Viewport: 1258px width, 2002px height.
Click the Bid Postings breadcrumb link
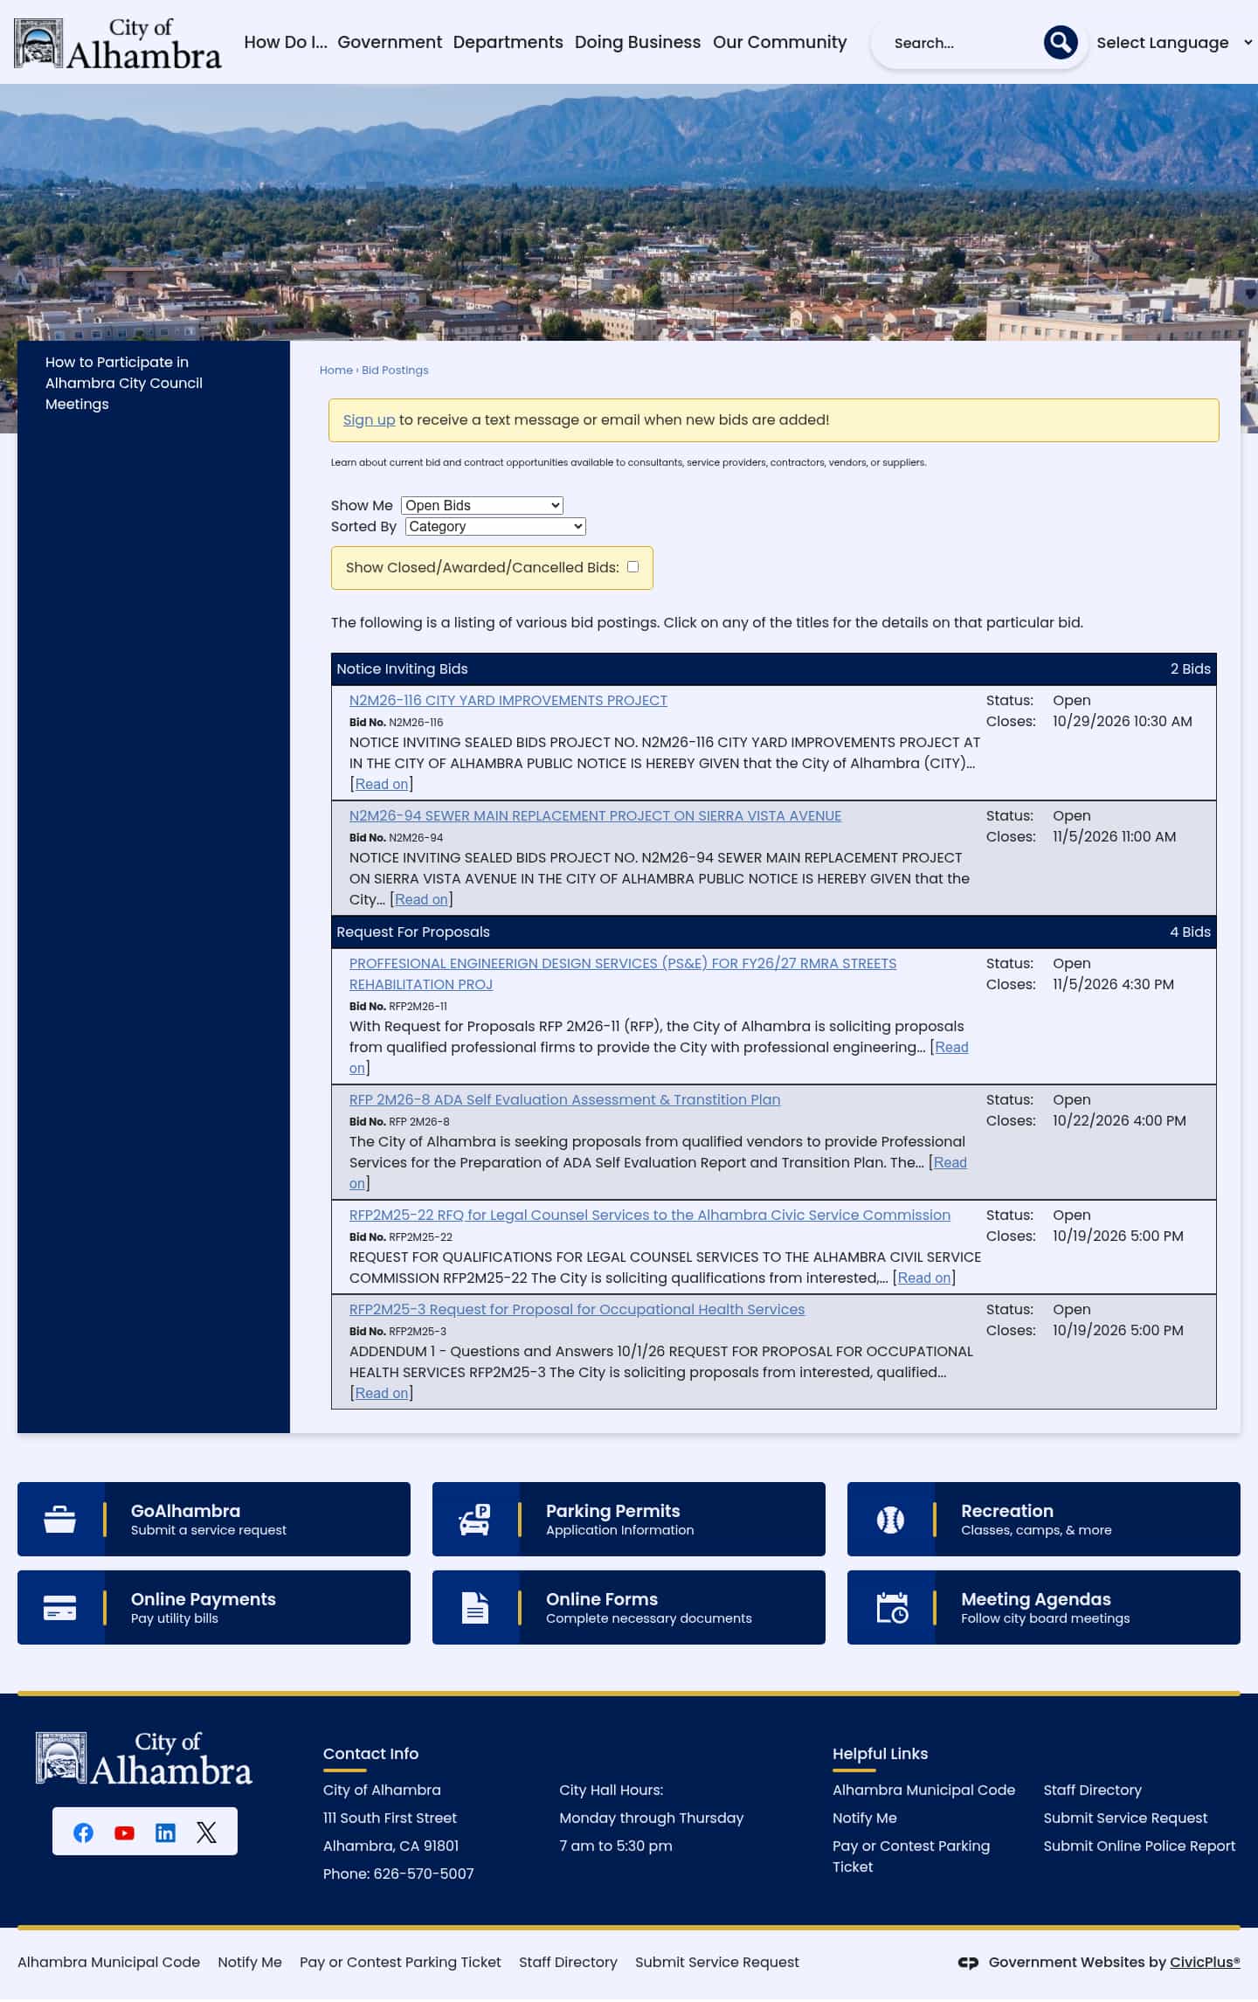click(x=395, y=371)
